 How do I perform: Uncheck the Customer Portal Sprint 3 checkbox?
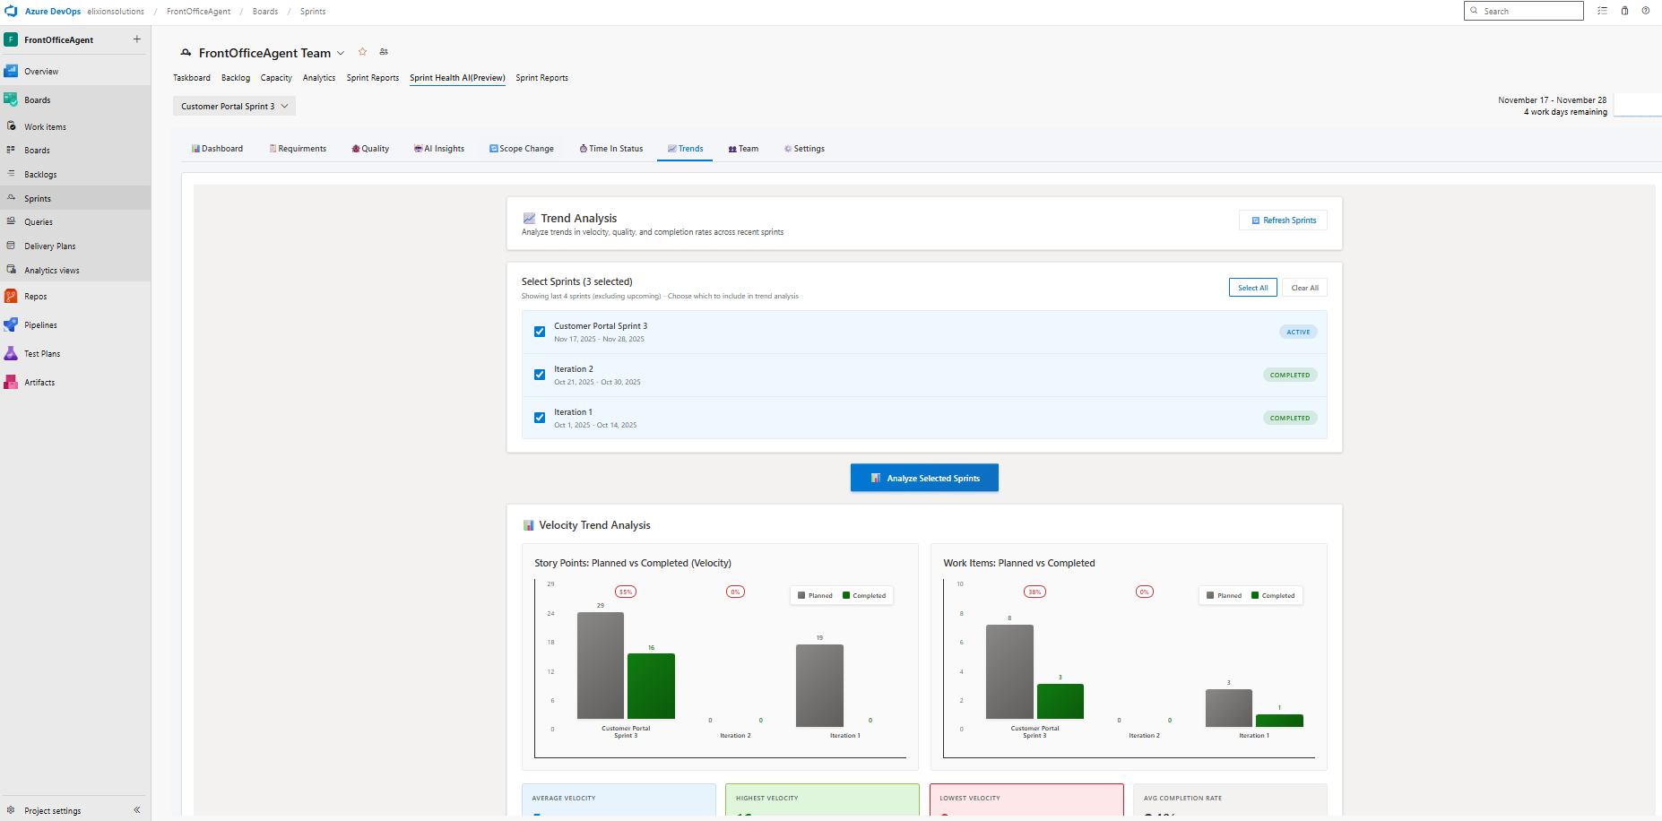540,332
